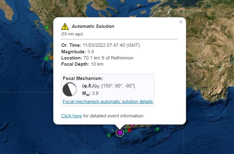Screen dimensions: 234x154
Task: Close the earthquake info popup
Action: coord(181,22)
